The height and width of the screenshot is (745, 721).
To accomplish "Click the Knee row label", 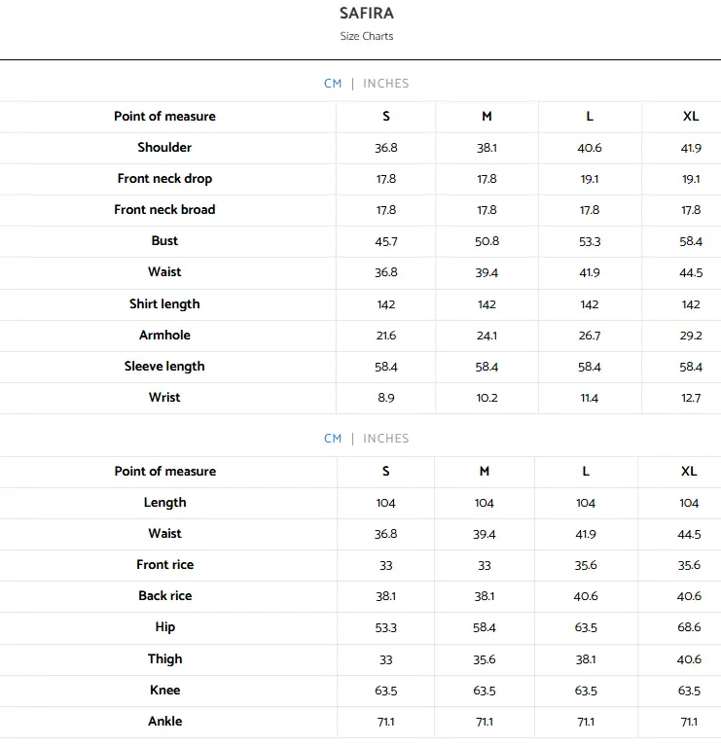I will point(164,691).
